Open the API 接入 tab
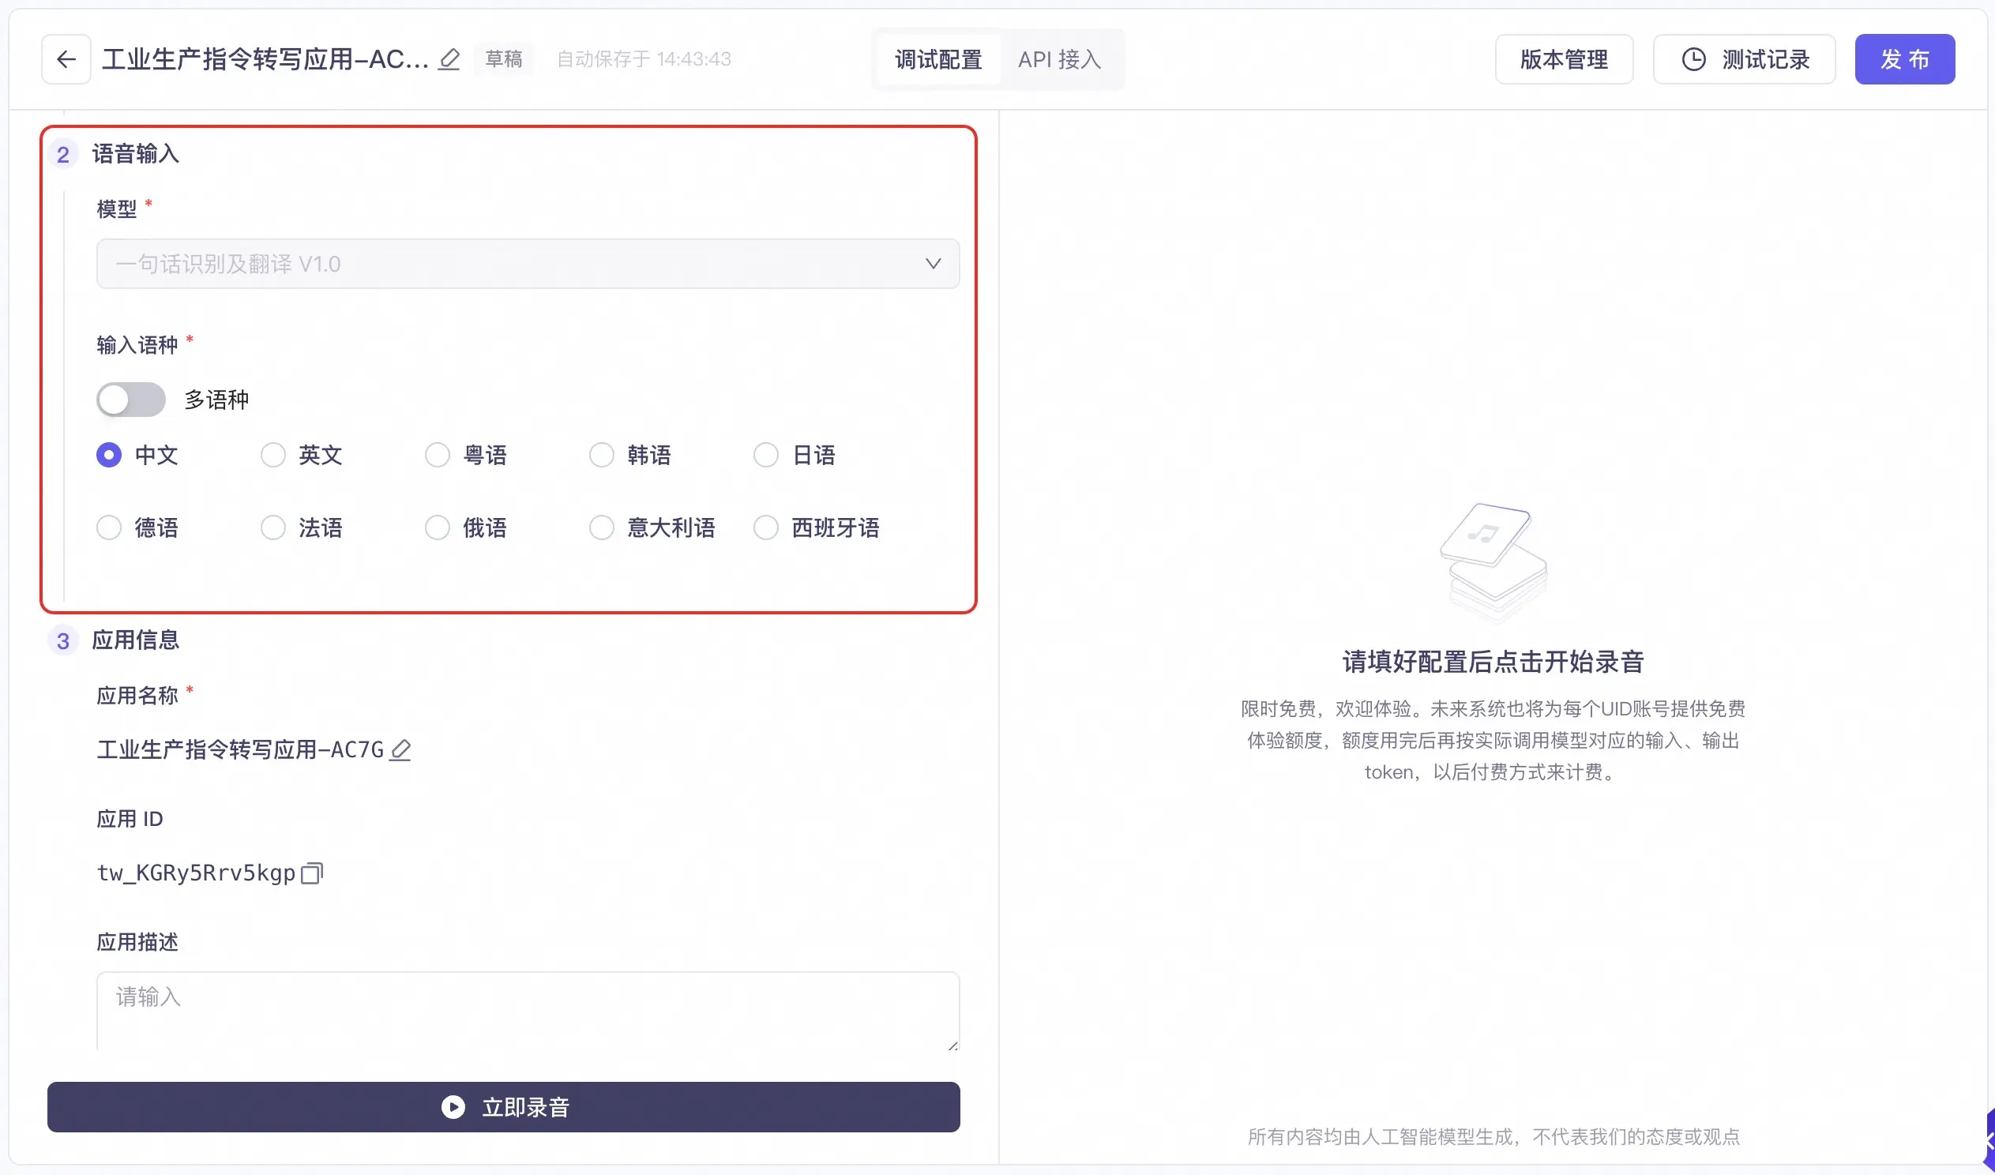 click(1059, 59)
